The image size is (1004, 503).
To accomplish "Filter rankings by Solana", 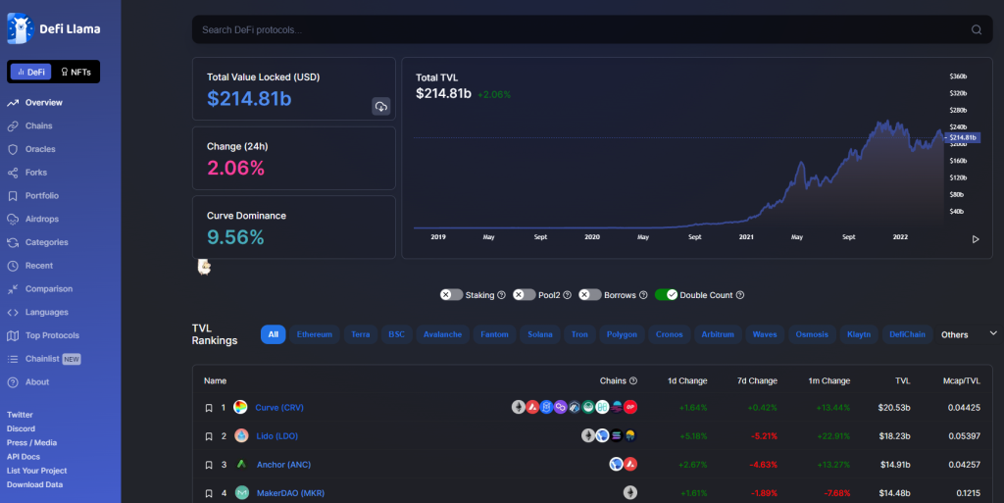I will [x=540, y=334].
